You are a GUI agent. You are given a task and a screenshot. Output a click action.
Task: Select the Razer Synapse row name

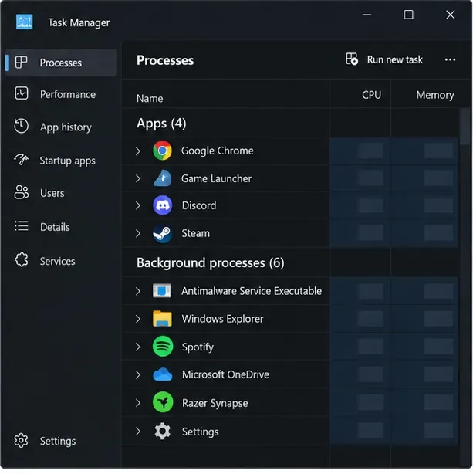point(215,403)
